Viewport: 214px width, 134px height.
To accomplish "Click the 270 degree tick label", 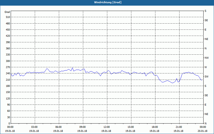I will (8, 67).
